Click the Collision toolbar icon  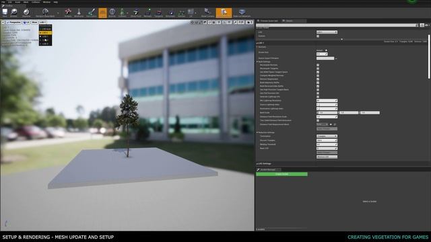123,13
